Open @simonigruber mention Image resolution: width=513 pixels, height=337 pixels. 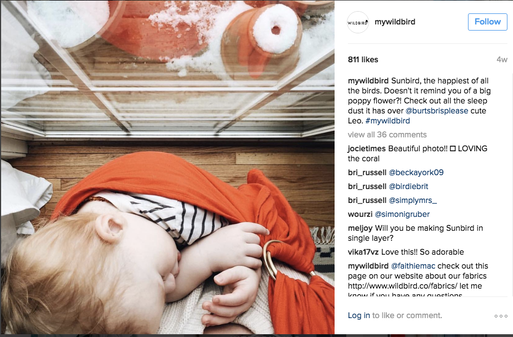(x=402, y=214)
